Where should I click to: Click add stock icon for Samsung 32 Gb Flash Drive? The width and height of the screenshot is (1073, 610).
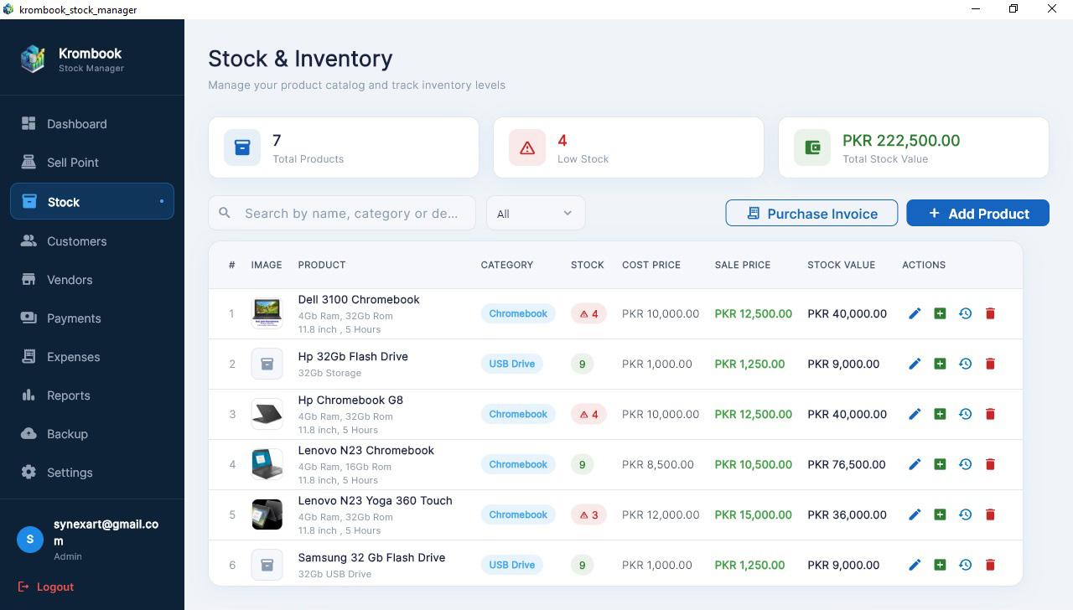(940, 565)
